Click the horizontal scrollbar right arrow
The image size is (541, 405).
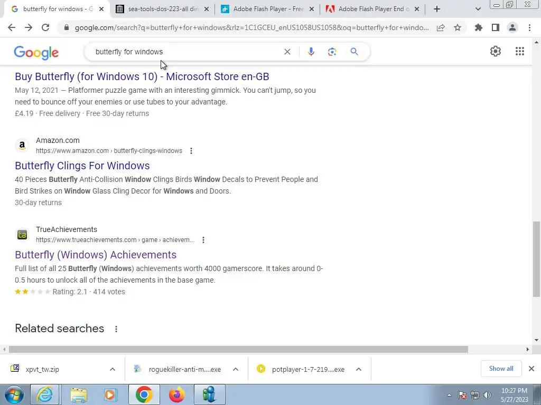point(528,349)
